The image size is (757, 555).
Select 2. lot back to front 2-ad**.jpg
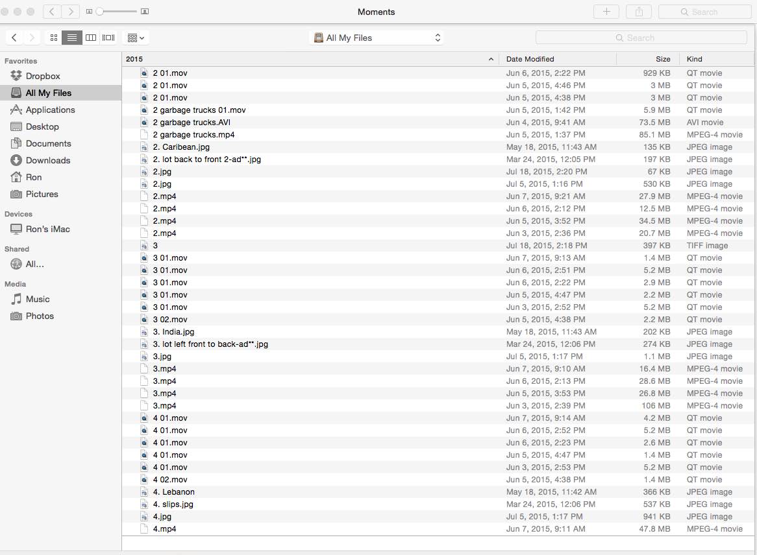pos(438,159)
